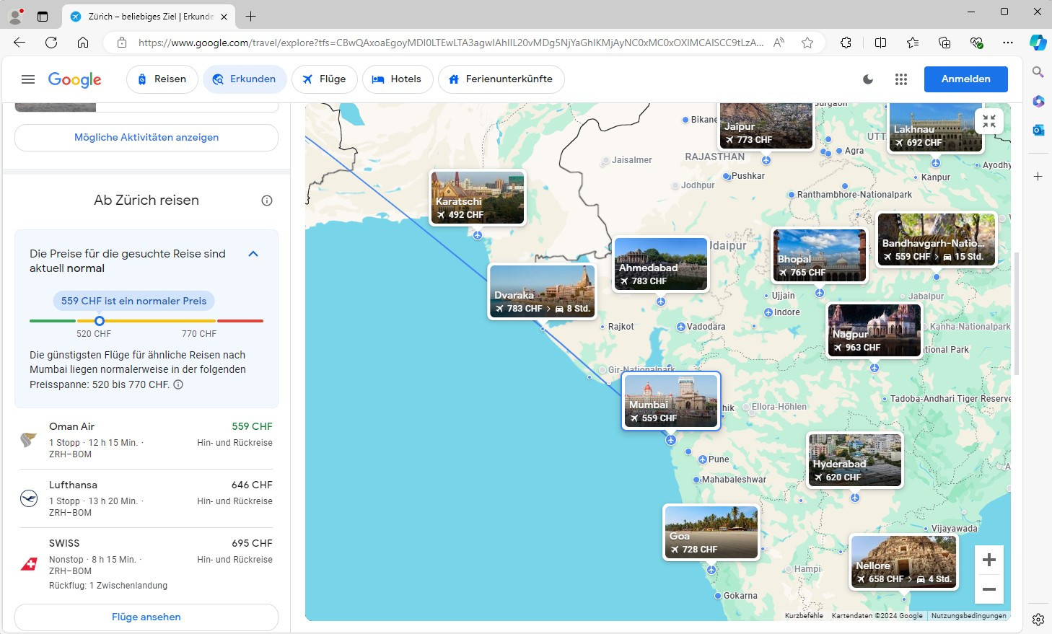Click the Indore airport marker
This screenshot has height=634, width=1052.
pyautogui.click(x=768, y=312)
